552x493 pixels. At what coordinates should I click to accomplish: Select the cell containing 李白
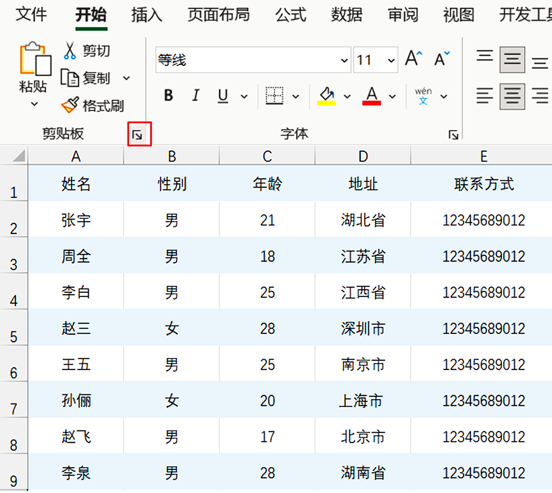76,292
